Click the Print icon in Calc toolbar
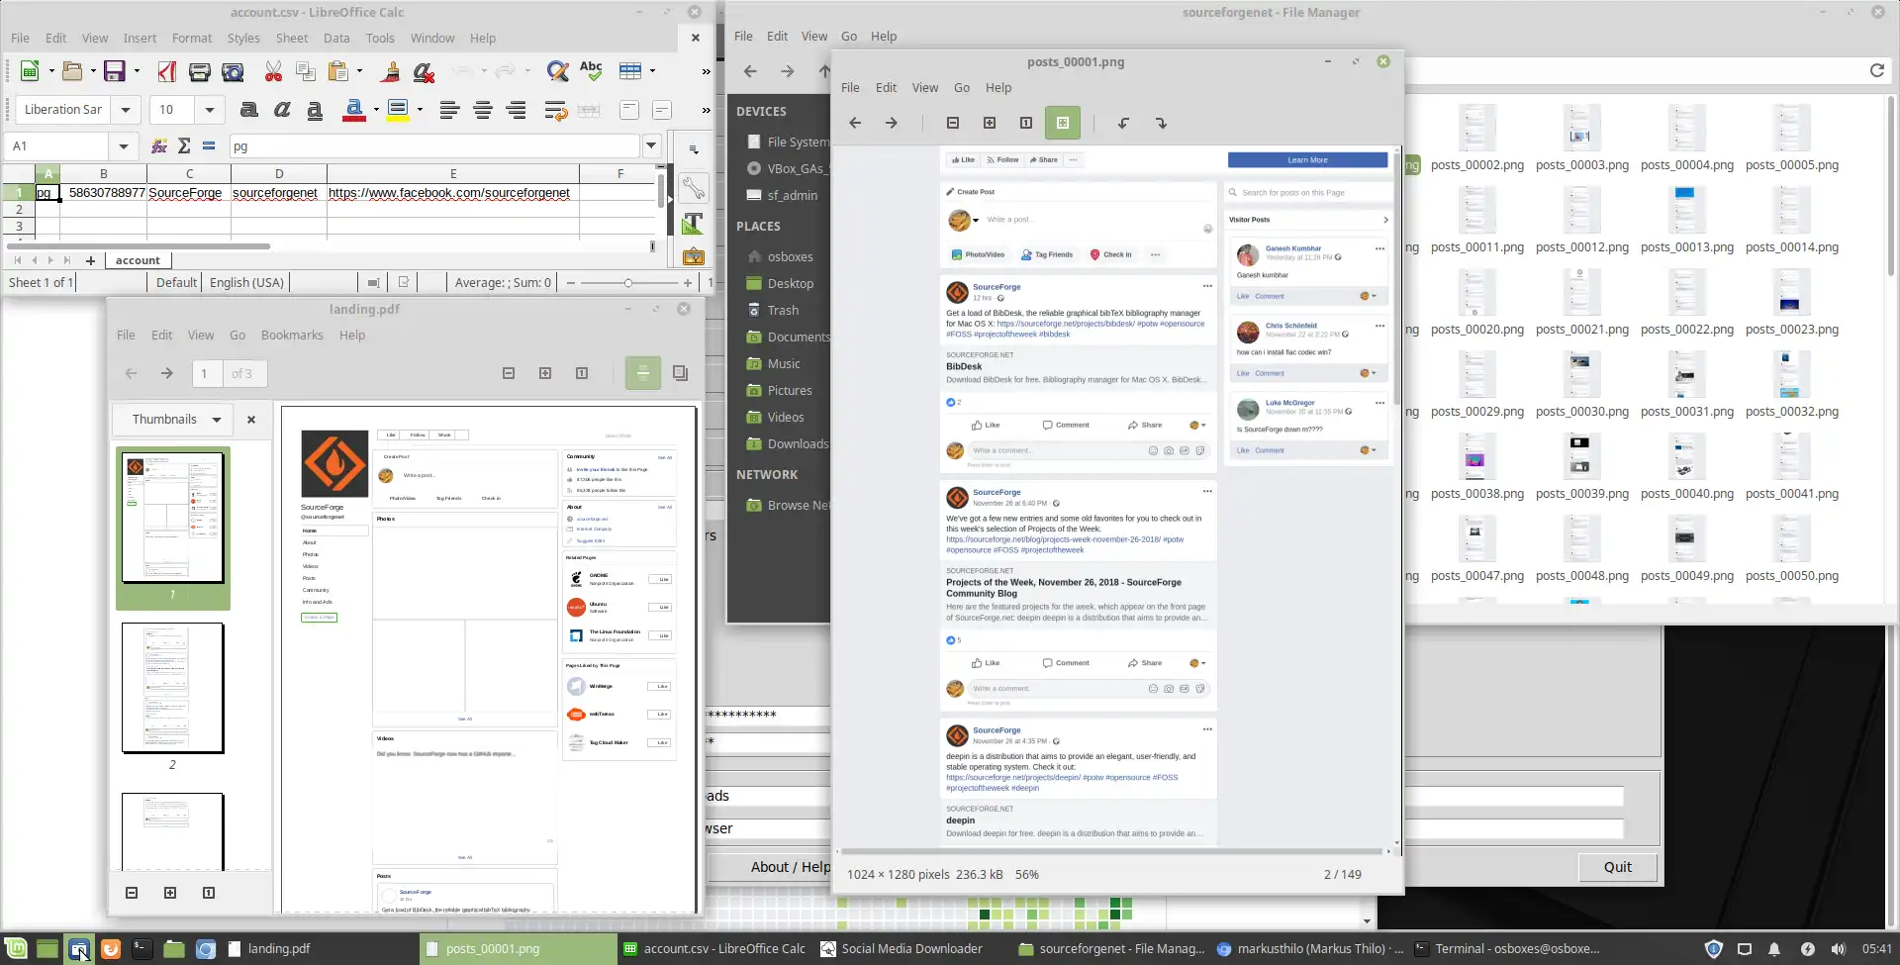Image resolution: width=1900 pixels, height=965 pixels. click(x=200, y=71)
